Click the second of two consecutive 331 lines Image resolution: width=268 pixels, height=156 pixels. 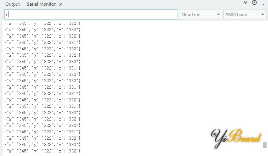43,93
